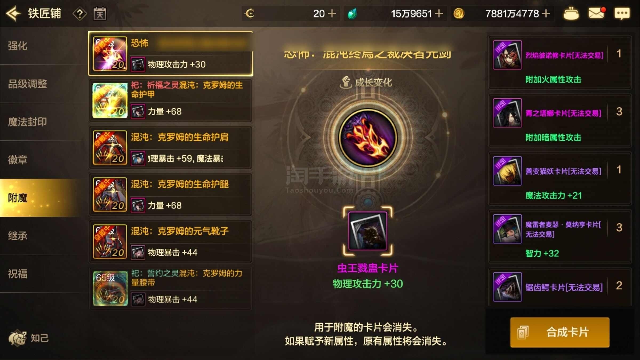The width and height of the screenshot is (640, 360).
Task: Choose 混沌：克罗姆的元气靴子 equipment item
Action: [170, 242]
